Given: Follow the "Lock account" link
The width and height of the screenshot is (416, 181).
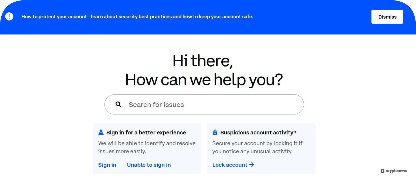Looking at the screenshot, I should tap(230, 165).
